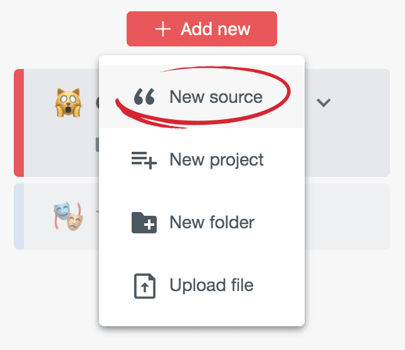Screen dimensions: 405x350
Task: Click the red color stripe on the cat project
Action: 19,123
